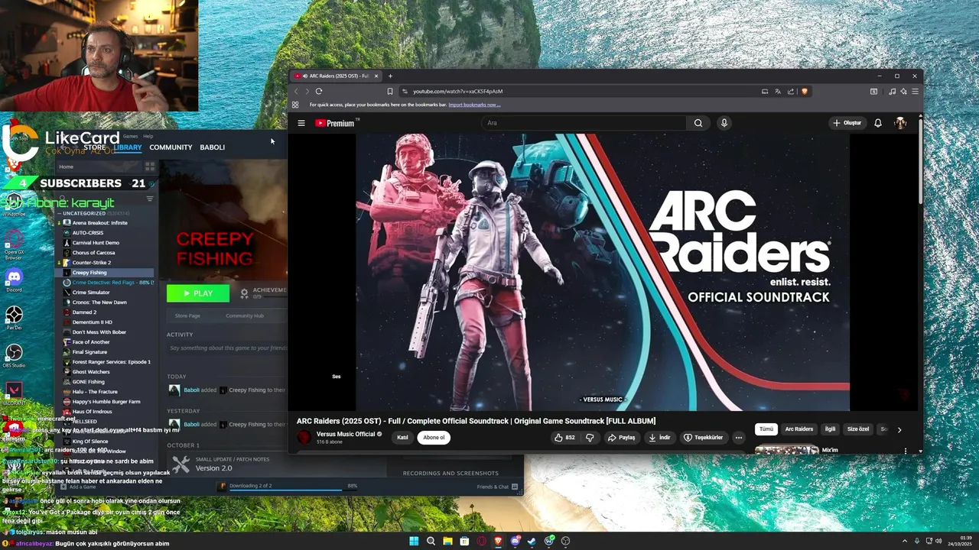Open a new browser tab

pyautogui.click(x=390, y=76)
